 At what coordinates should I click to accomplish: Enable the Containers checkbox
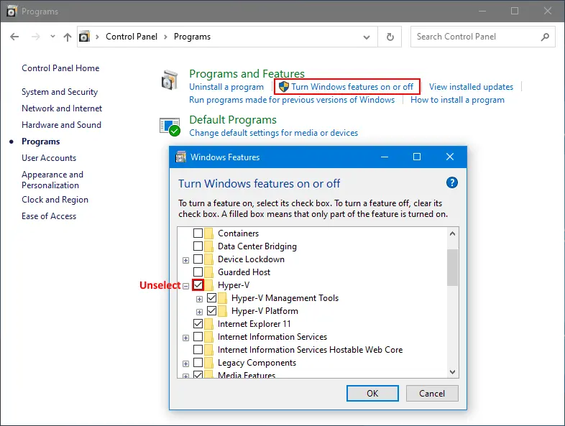pyautogui.click(x=198, y=233)
